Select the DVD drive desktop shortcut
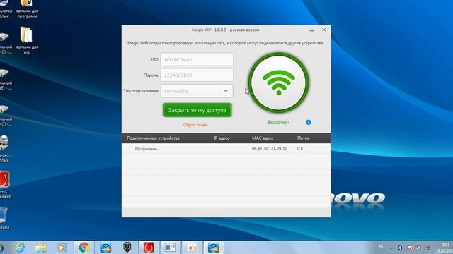Viewport: 453px width, 254px height. click(x=5, y=148)
